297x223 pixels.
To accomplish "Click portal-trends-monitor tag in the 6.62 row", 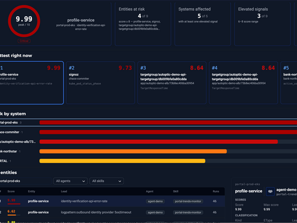I will tap(188, 213).
